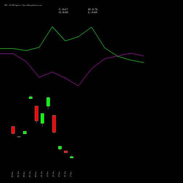The width and height of the screenshot is (183, 183).
Task: Click the low value L: 0.60
Action: pos(93,12)
